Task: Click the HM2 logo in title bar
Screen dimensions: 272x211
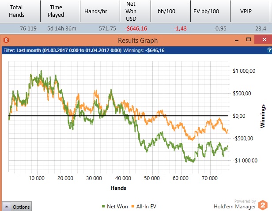Action: coord(6,40)
